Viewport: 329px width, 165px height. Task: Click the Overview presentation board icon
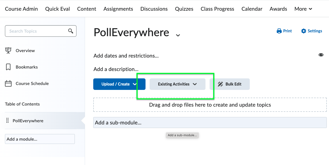[8, 50]
